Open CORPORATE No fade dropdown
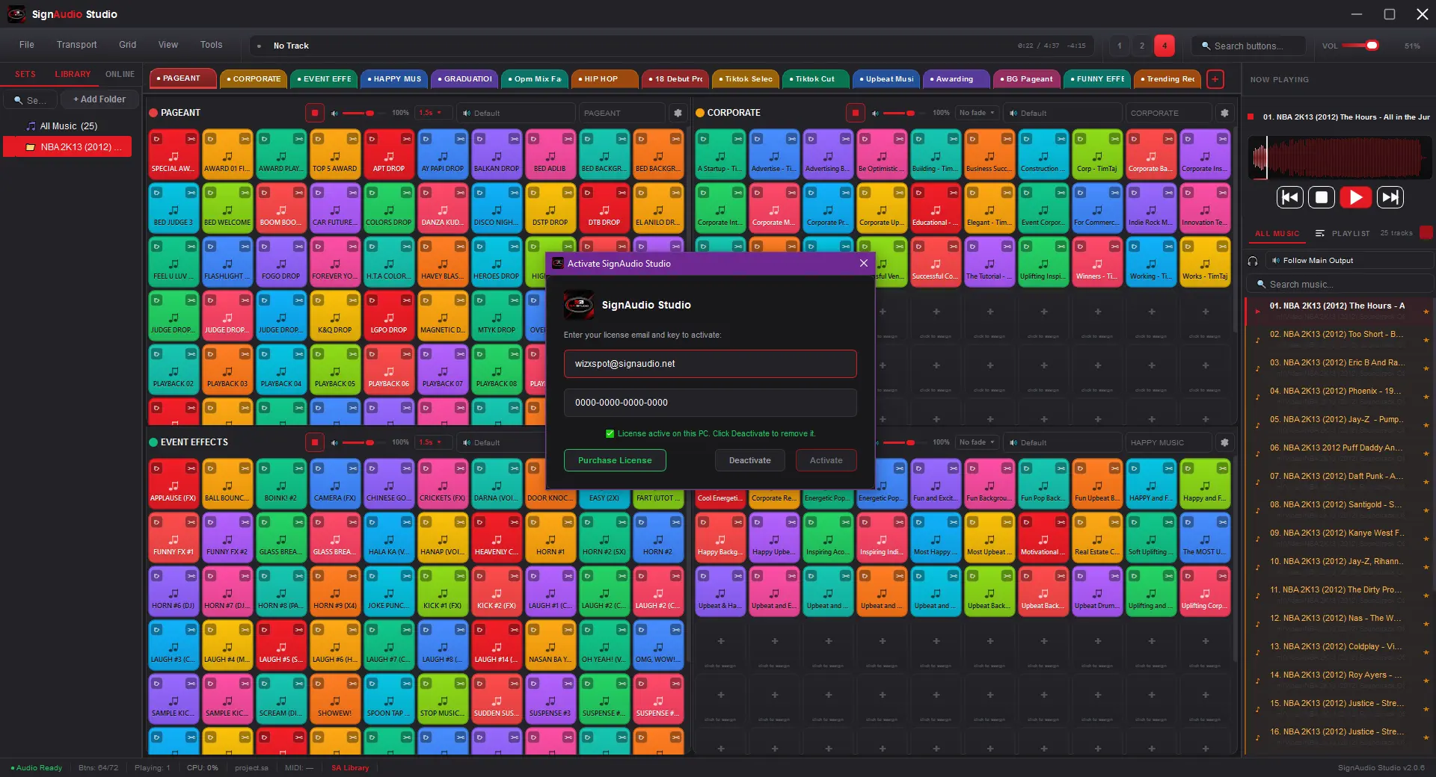The image size is (1436, 777). tap(977, 113)
